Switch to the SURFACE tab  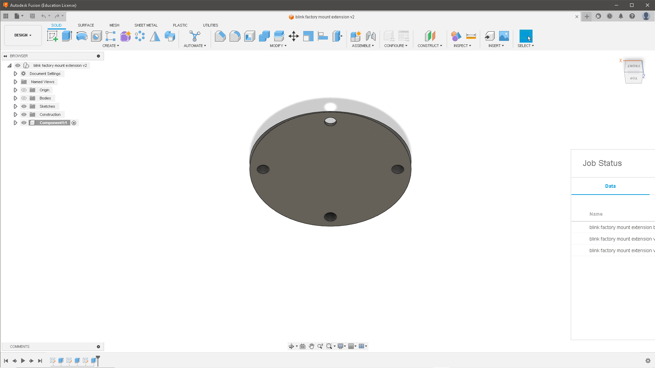pos(86,25)
